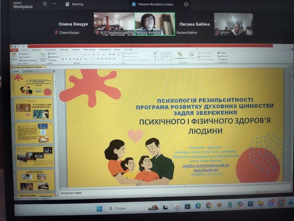Viewport: 294px width, 221px height.
Task: Click the Відновити reset slide button
Action: (53, 57)
